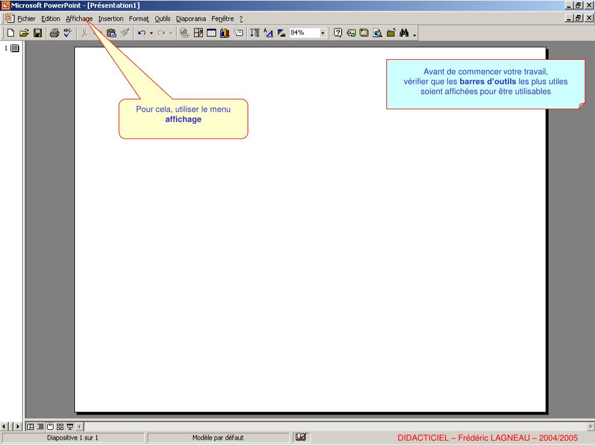This screenshot has height=446, width=595.
Task: Click the Undo arrow icon
Action: coord(142,33)
